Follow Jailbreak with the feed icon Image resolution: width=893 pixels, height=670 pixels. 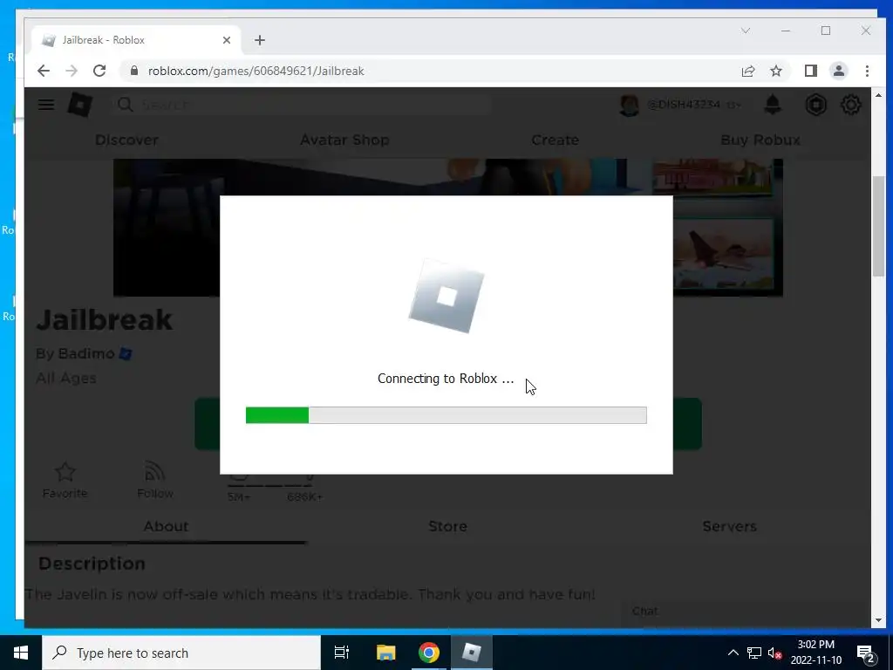click(154, 472)
